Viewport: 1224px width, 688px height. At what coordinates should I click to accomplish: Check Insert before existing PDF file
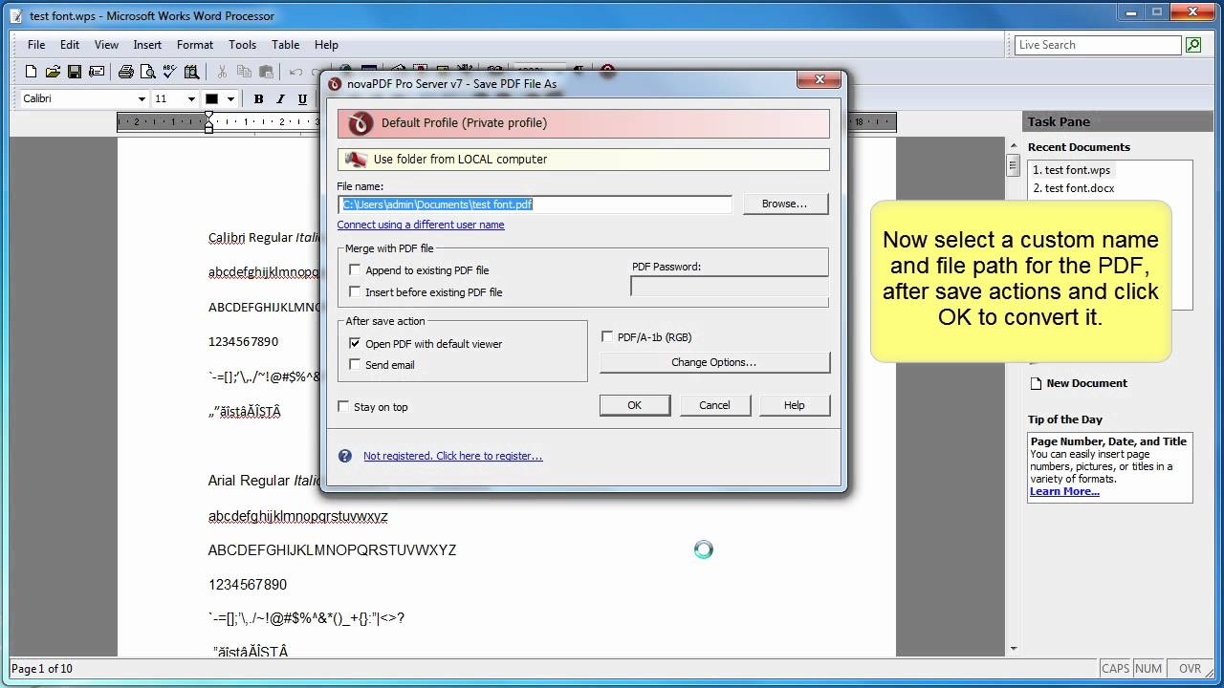[355, 292]
